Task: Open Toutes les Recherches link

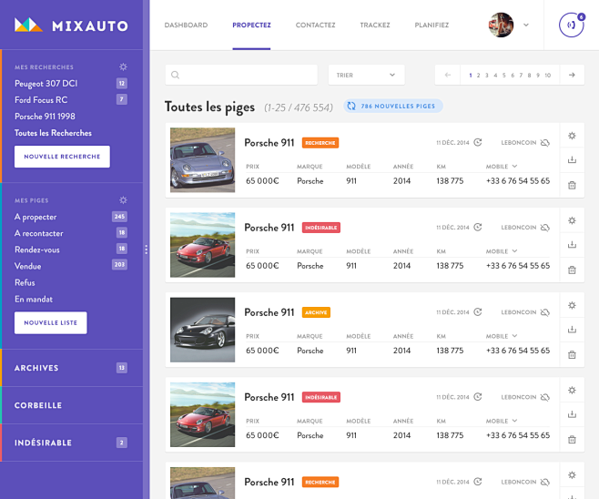Action: tap(53, 133)
